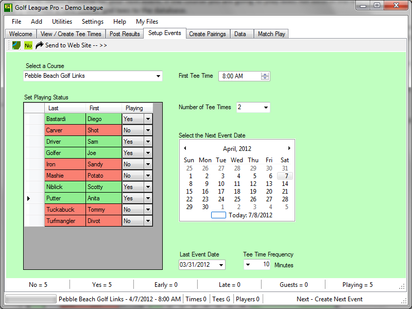The width and height of the screenshot is (412, 309).
Task: Select April 28 in the calendar
Action: (x=285, y=199)
